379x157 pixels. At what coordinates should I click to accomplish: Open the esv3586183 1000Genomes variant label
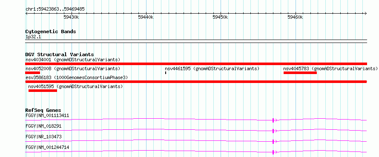pos(77,77)
